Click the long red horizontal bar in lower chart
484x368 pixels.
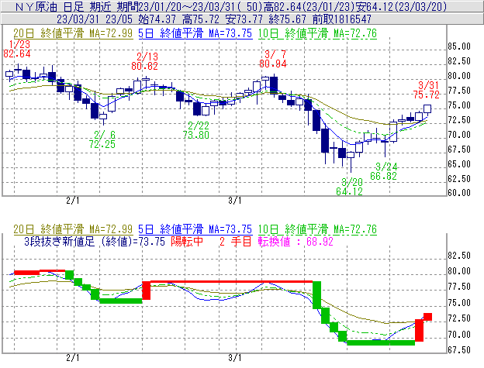[x=231, y=281]
